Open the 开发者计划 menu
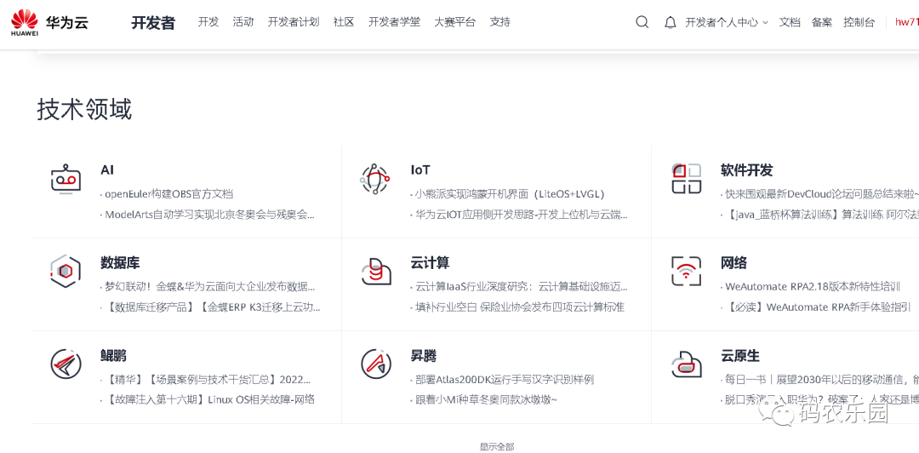This screenshot has height=453, width=919. tap(294, 22)
